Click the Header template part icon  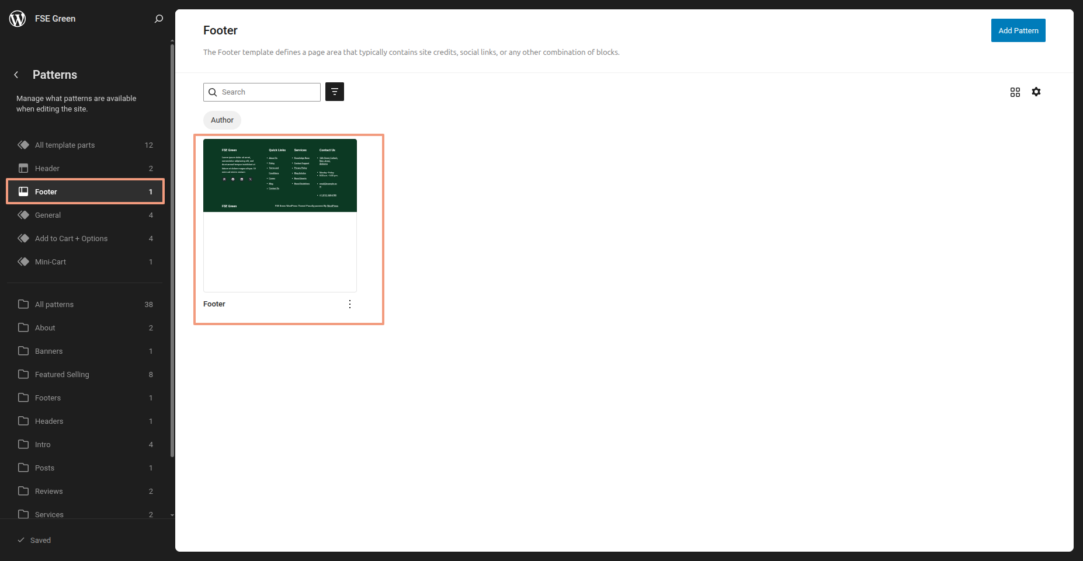23,168
